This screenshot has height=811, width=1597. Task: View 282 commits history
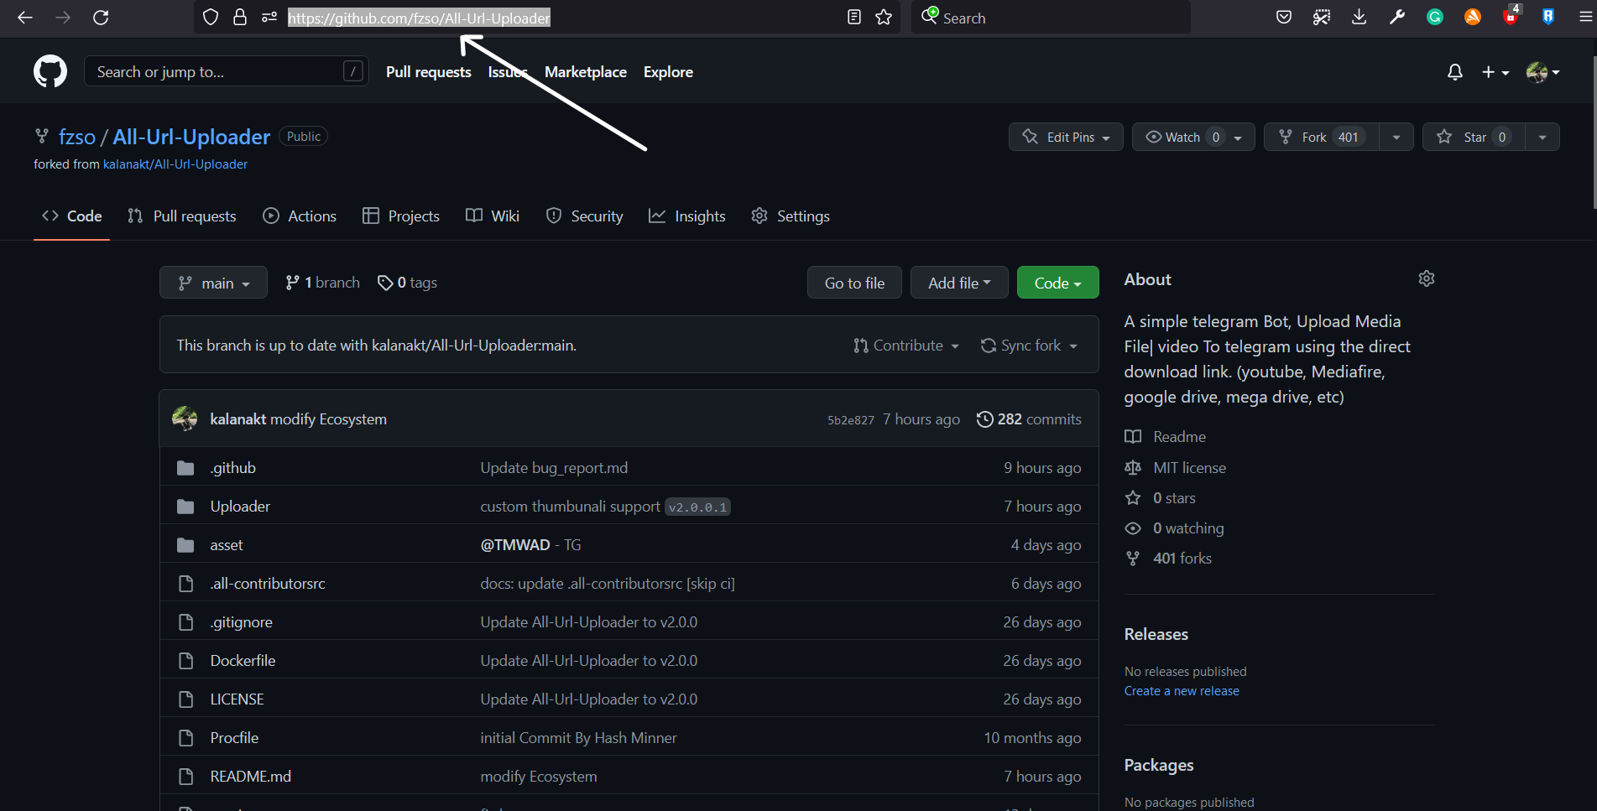click(1029, 419)
